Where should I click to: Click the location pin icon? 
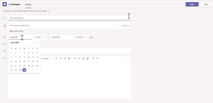pos(5,51)
